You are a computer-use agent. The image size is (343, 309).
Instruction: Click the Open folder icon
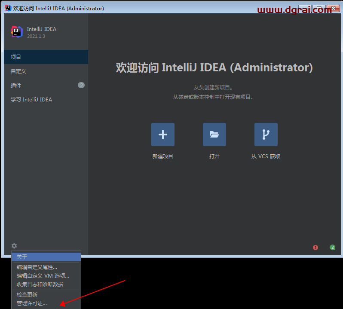(x=214, y=135)
